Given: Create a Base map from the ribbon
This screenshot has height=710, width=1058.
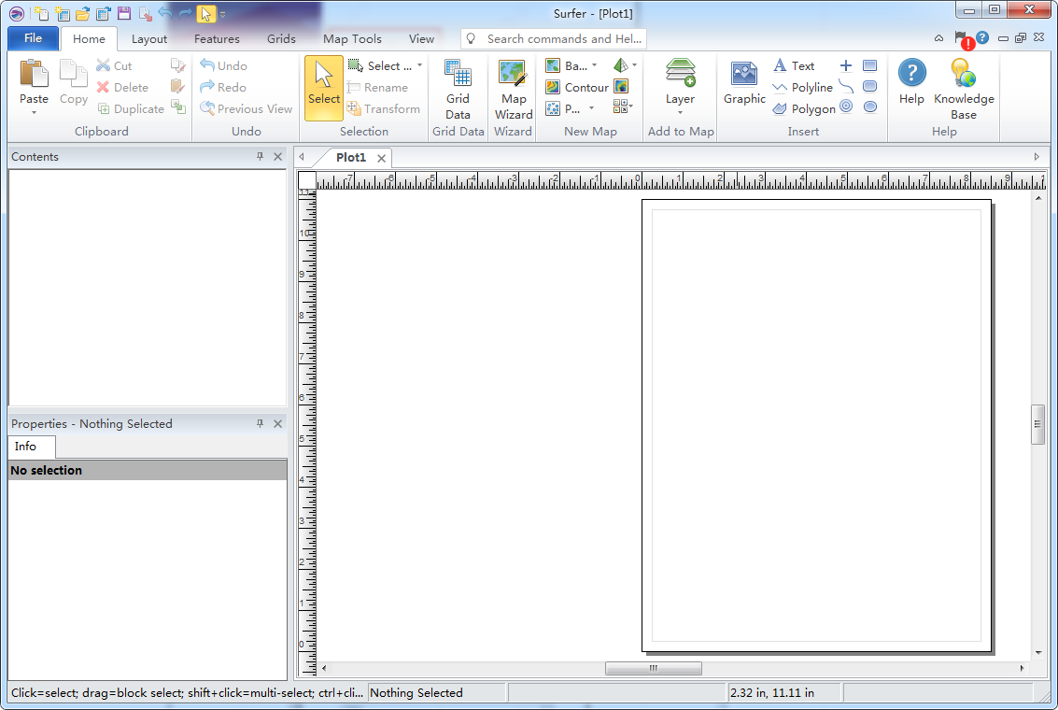Looking at the screenshot, I should tap(566, 65).
